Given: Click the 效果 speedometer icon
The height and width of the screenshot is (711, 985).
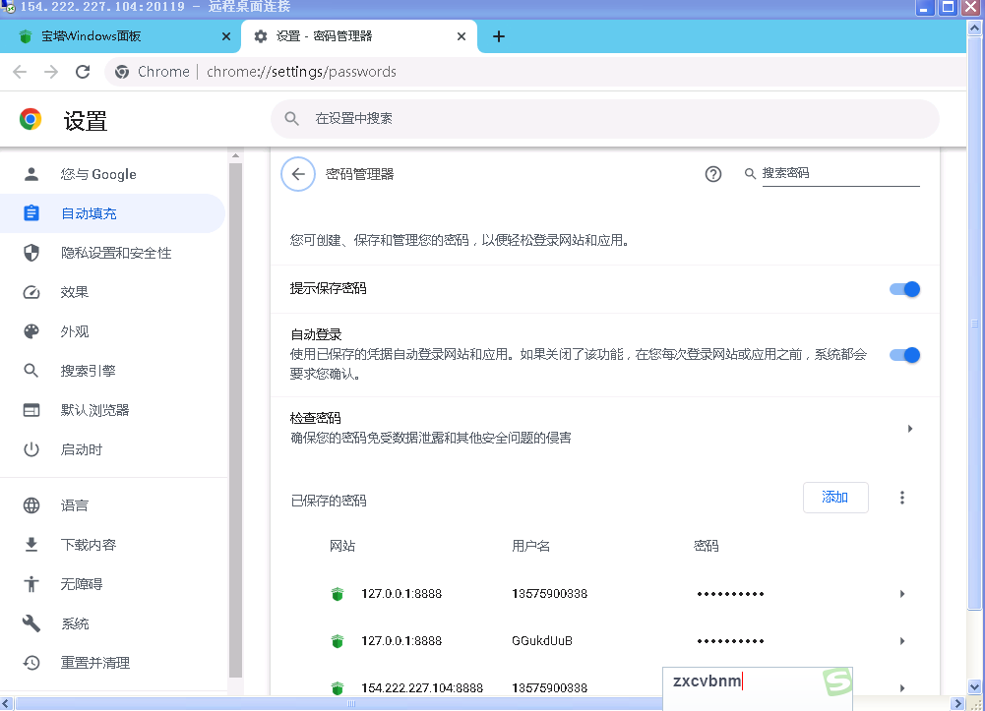Looking at the screenshot, I should (31, 292).
